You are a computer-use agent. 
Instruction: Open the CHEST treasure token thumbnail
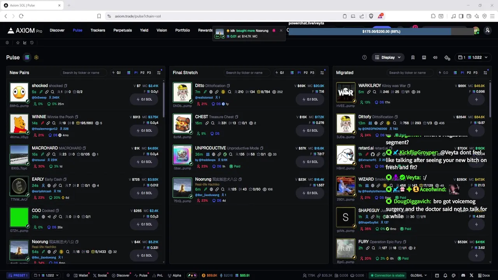click(182, 124)
